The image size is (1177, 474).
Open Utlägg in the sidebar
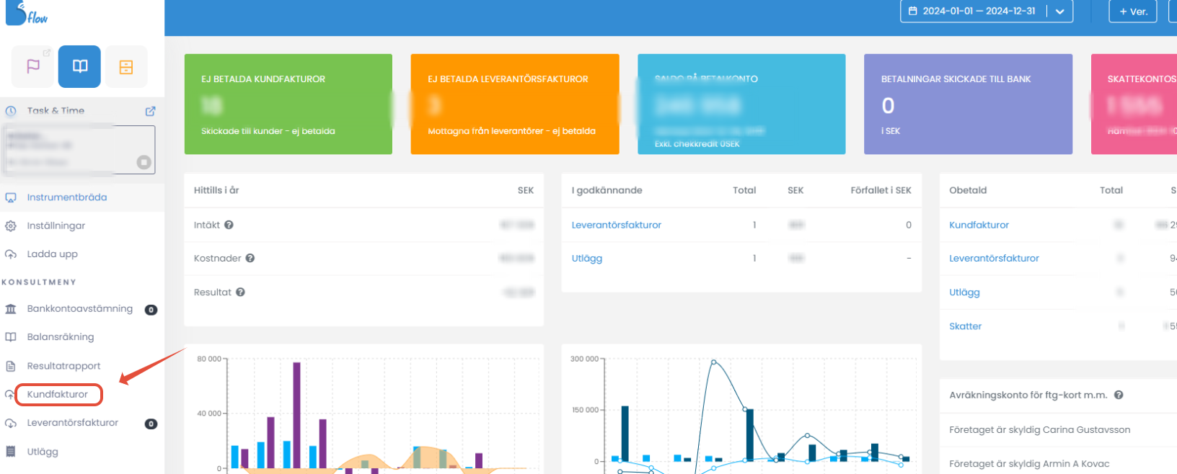[43, 452]
